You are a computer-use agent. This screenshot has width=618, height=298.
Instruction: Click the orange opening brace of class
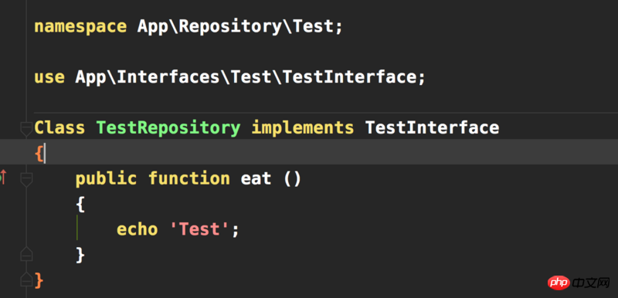click(39, 153)
